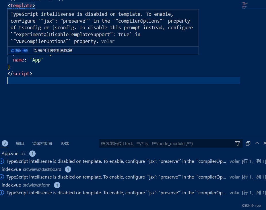Switch to the 终端 terminal tab
Viewport: 266px width, 210px height.
click(65, 143)
